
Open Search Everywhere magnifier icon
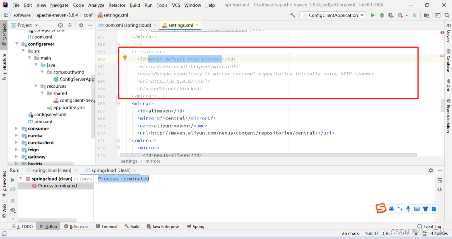pyautogui.click(x=447, y=15)
